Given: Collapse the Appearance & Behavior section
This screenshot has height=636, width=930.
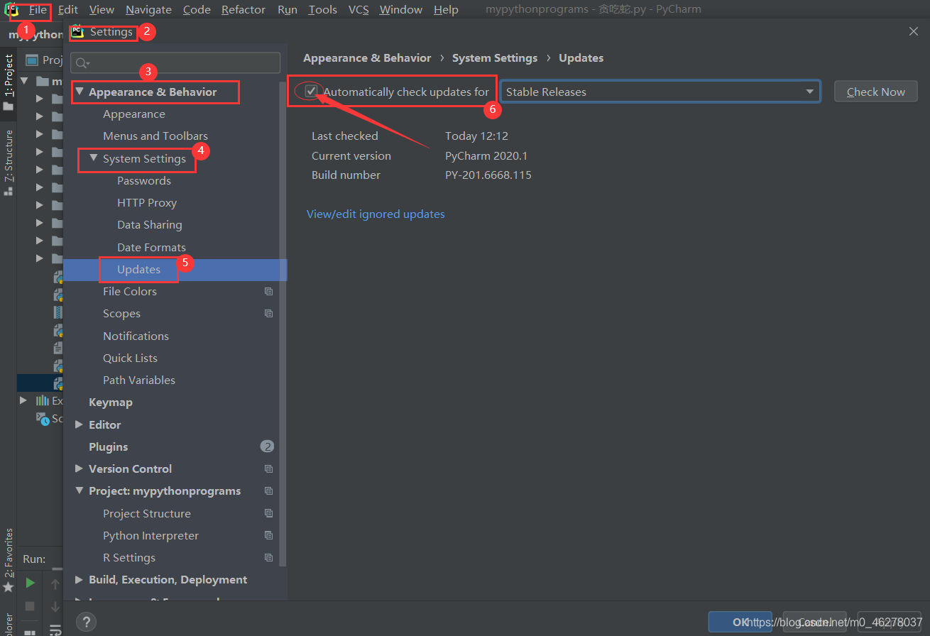Looking at the screenshot, I should [x=80, y=92].
